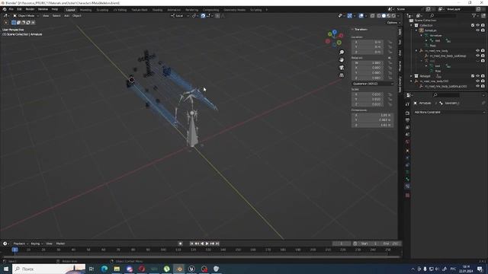488x274 pixels.
Task: Hide Collection with its eye icon
Action: [x=478, y=25]
